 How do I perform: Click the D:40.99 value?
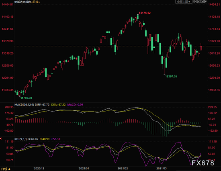coord(44,139)
